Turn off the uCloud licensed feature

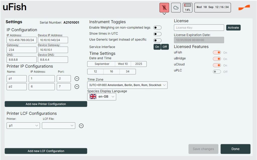pyautogui.click(x=217, y=65)
